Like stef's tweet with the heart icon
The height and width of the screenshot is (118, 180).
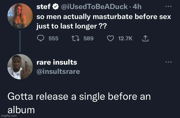pyautogui.click(x=111, y=38)
